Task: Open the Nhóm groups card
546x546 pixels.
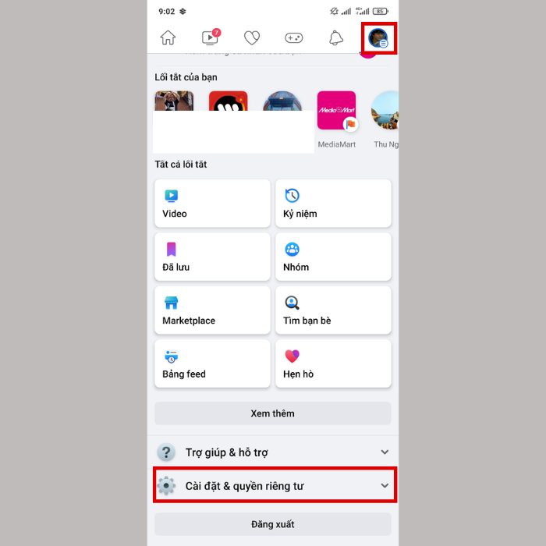Action: click(x=333, y=257)
